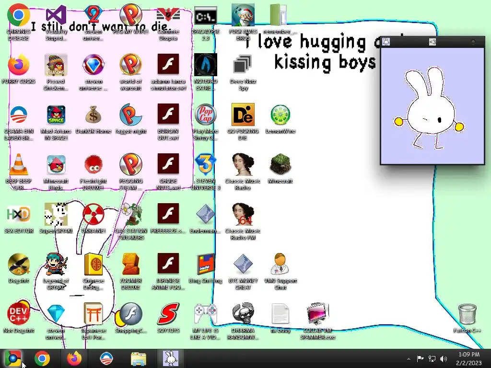Select Mad Avians IN SPACE! icon
Screen dimensions: 491x368
pos(56,115)
